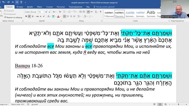Screen dimensions: 189x106
Task: Clear all formatting with the eraser icon
Action: coord(60,12)
